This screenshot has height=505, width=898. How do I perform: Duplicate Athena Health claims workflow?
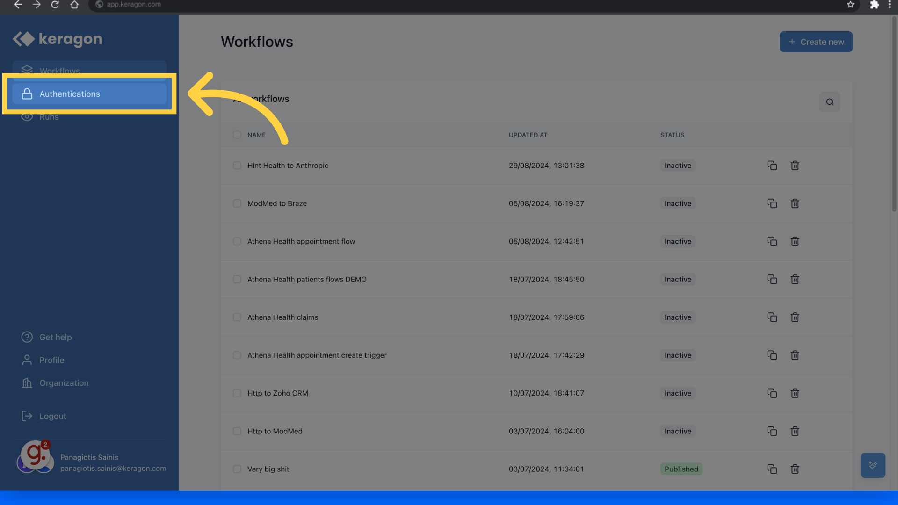pos(772,317)
